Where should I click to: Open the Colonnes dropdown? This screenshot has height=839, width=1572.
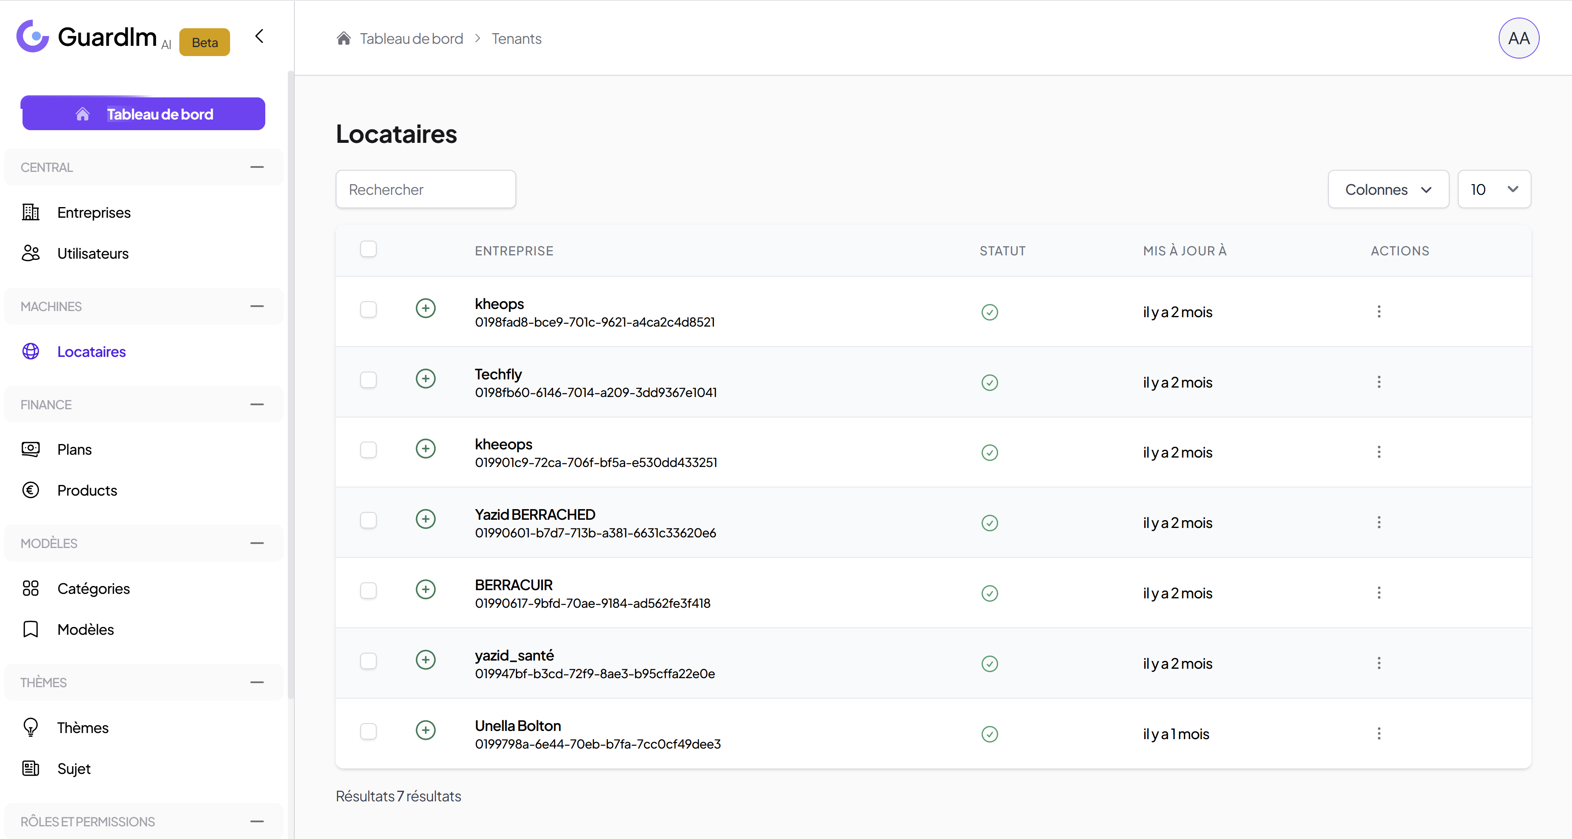click(1388, 190)
